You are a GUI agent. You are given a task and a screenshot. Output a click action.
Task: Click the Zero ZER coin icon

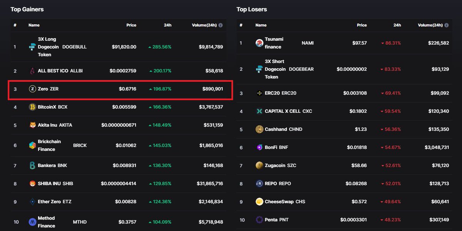[32, 89]
